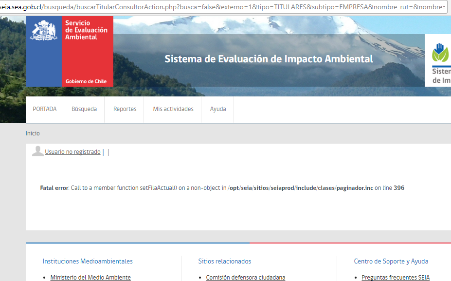Click the Fatal error message text

click(x=222, y=188)
